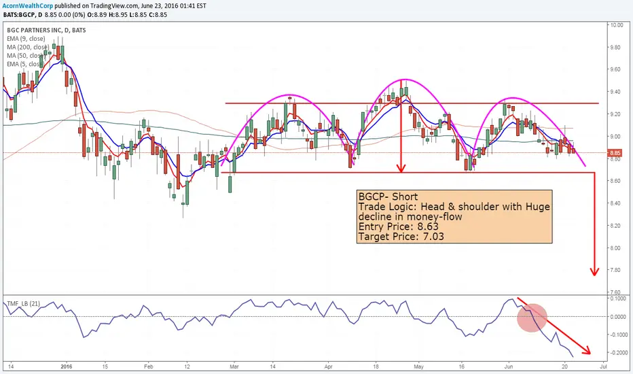Screen dimensions: 633x374
Task: Click the 9.20 price axis label
Action: click(616, 114)
